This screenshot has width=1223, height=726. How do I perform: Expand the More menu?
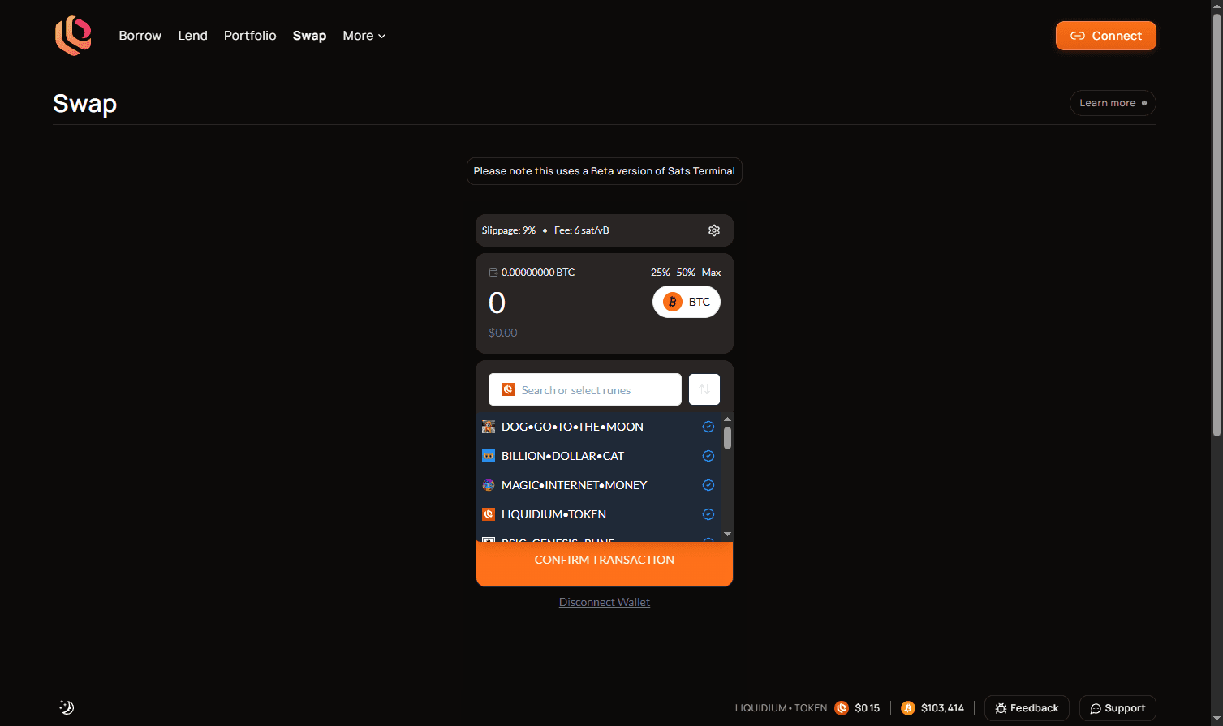point(364,36)
